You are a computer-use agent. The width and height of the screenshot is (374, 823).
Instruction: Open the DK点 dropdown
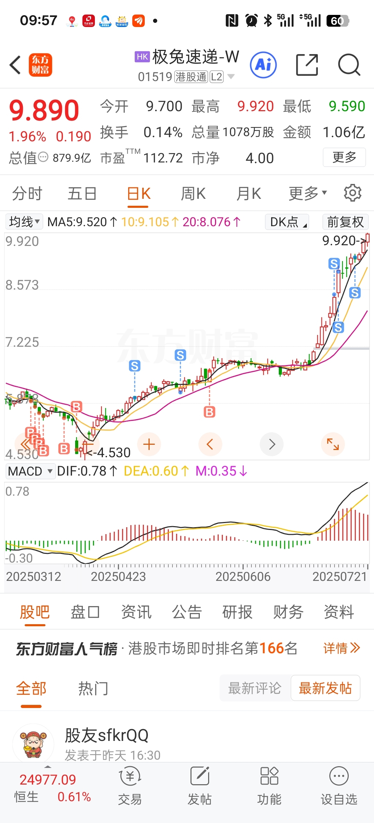(x=287, y=222)
